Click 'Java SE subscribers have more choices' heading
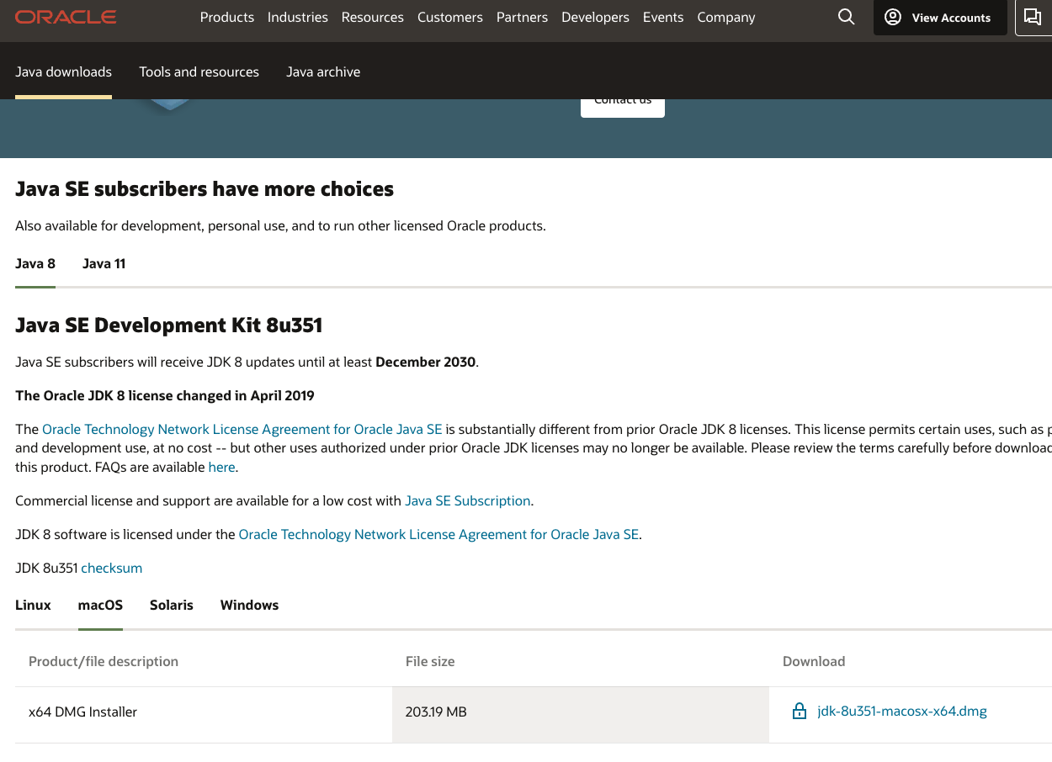 click(x=205, y=189)
